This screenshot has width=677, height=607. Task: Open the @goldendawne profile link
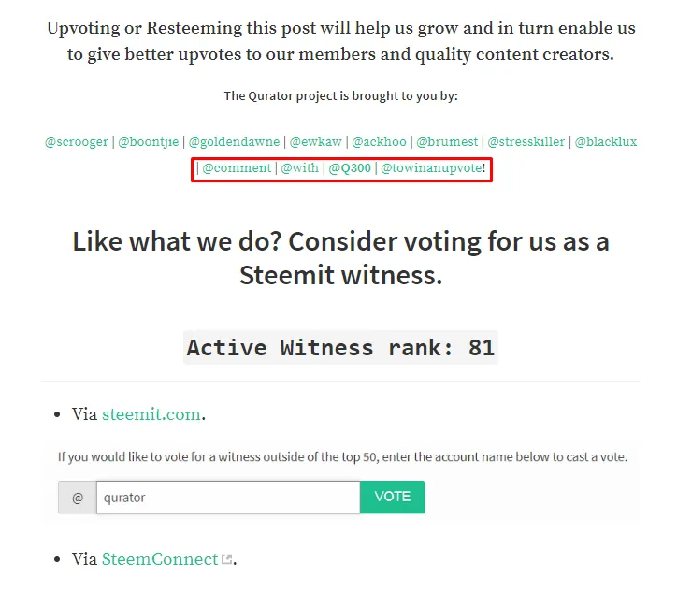(234, 141)
